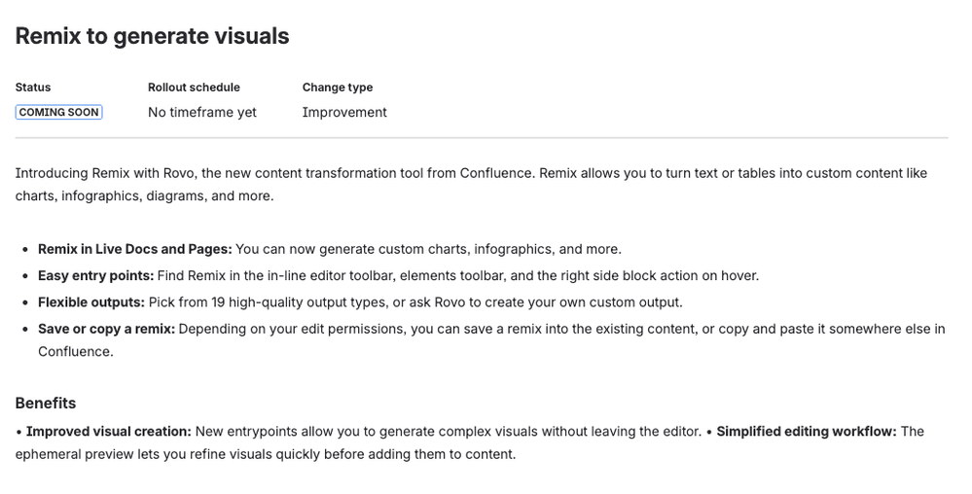Select the Status column label
The height and width of the screenshot is (494, 972).
coord(33,88)
